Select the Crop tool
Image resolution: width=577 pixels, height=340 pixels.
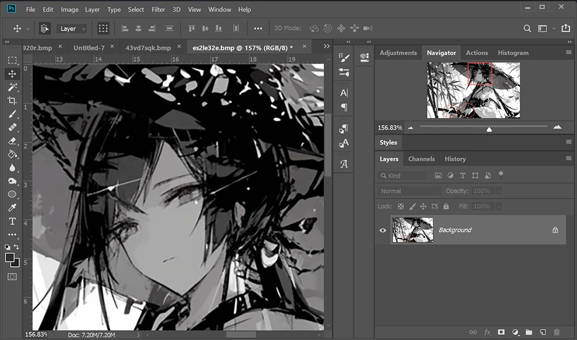point(12,100)
